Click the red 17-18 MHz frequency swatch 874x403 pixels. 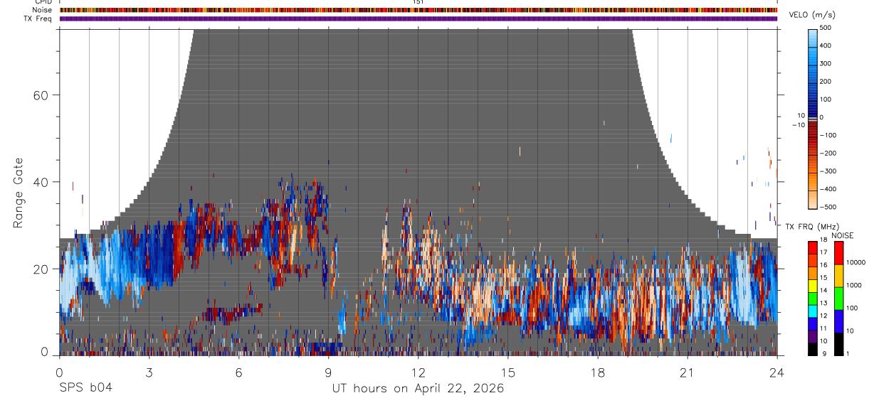812,247
